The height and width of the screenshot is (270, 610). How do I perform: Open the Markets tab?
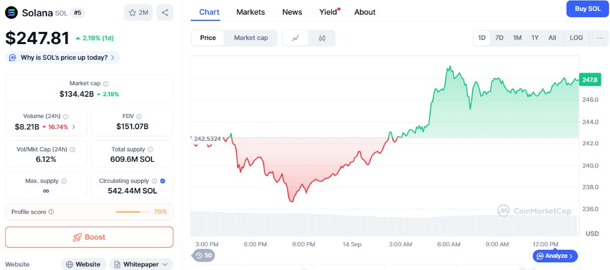[251, 12]
